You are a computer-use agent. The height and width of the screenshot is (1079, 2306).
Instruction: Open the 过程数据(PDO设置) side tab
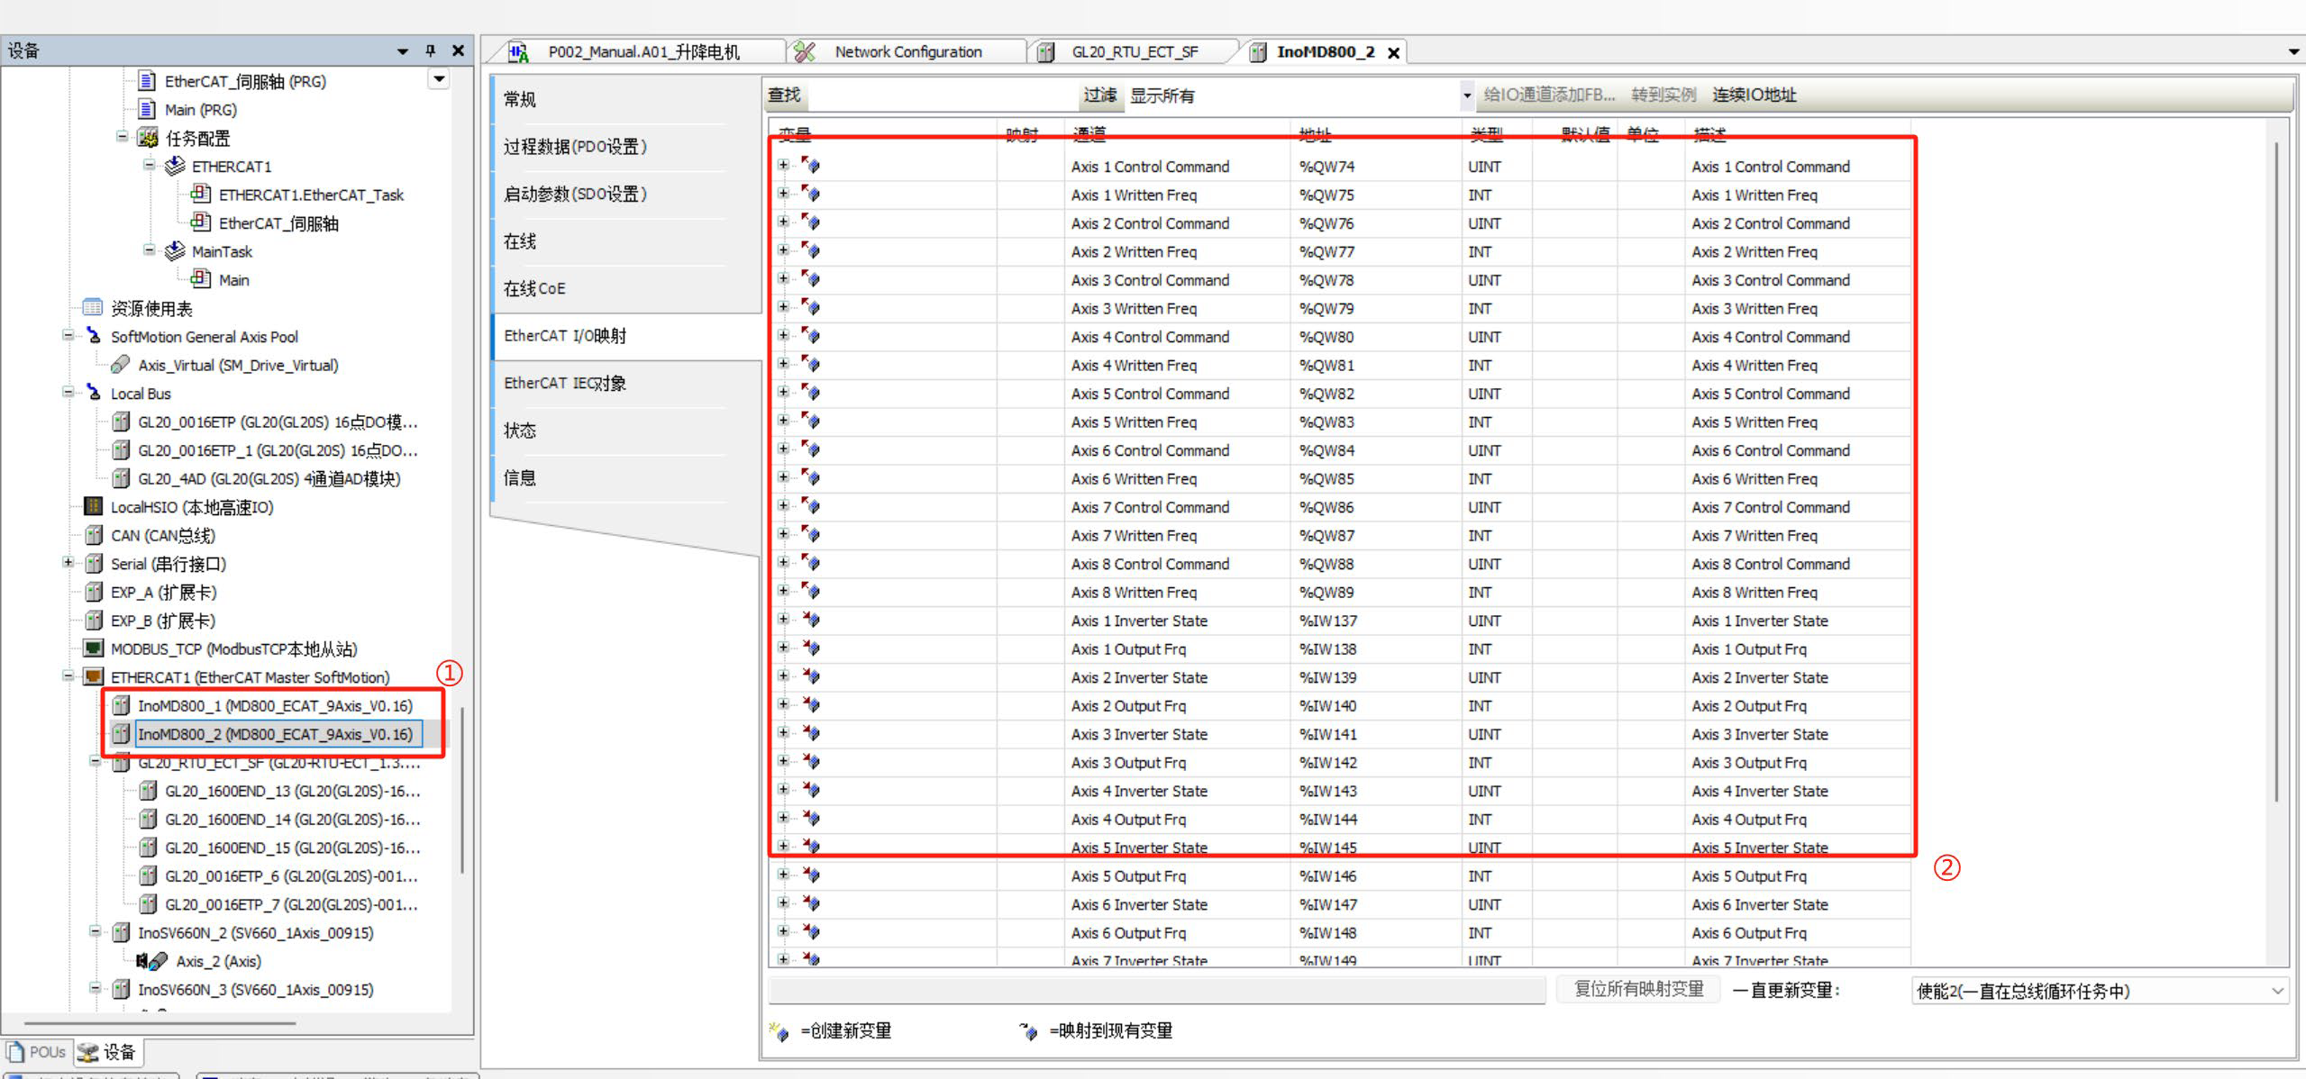pyautogui.click(x=575, y=147)
